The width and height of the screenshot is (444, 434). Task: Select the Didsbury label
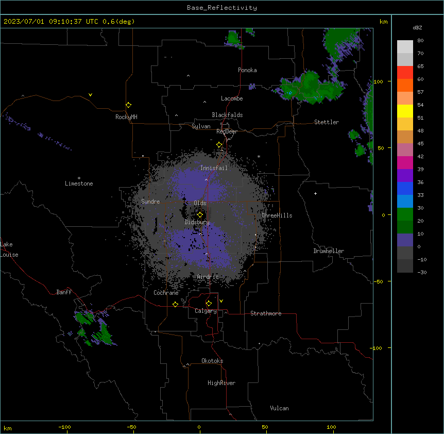tap(197, 222)
